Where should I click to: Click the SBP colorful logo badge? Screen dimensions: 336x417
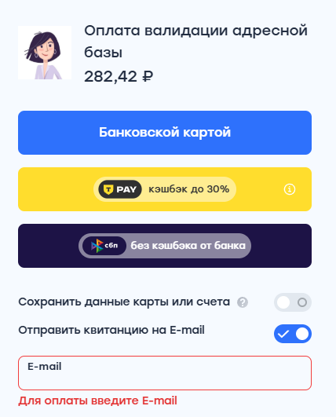(x=104, y=246)
